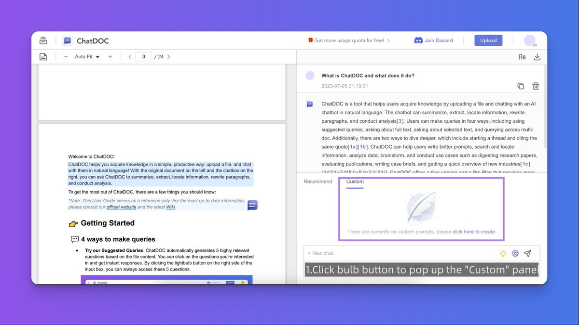Switch to the Recommend tab

tap(317, 182)
